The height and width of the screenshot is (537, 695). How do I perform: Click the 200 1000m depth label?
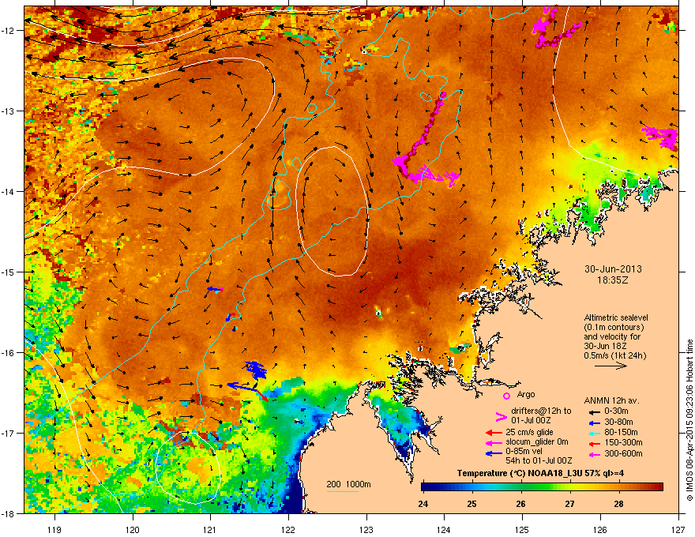pyautogui.click(x=349, y=484)
